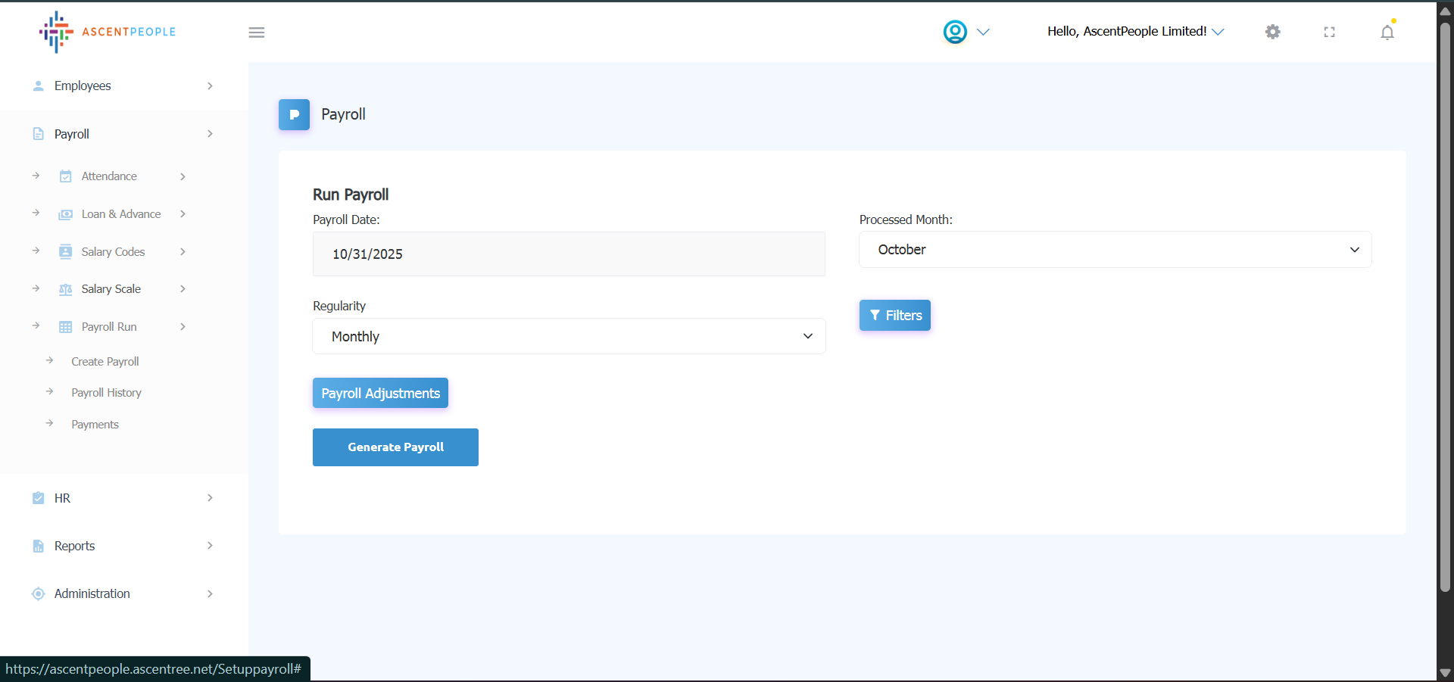Click the Salary Scale balance icon
This screenshot has height=682, width=1454.
(66, 289)
